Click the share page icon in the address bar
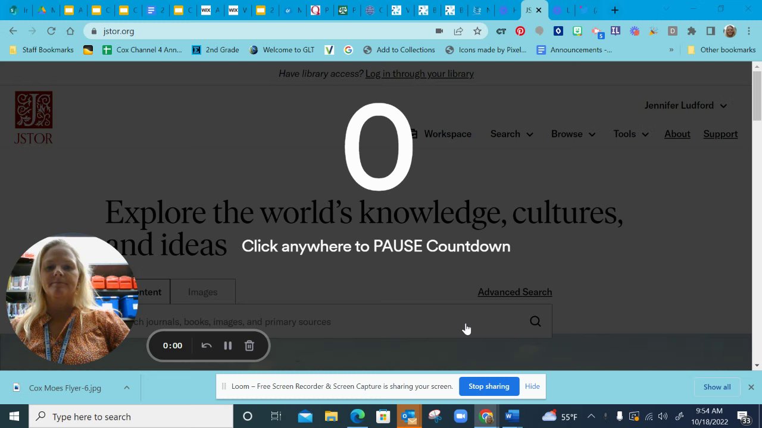 (458, 31)
